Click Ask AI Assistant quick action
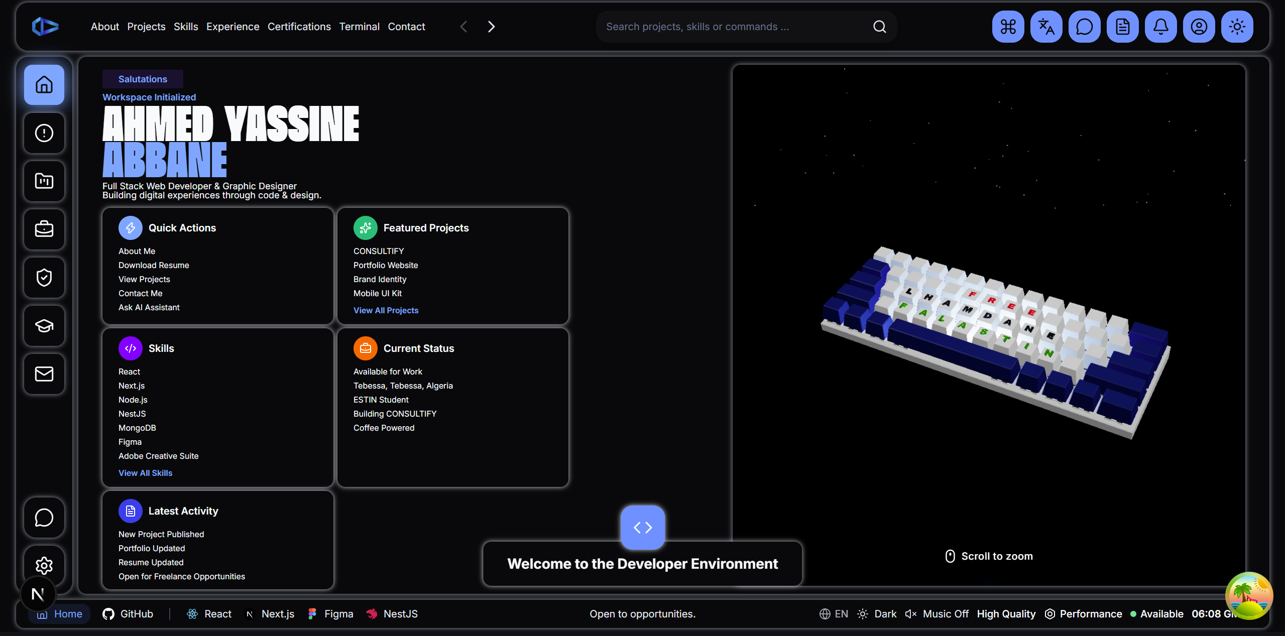This screenshot has width=1285, height=636. [x=149, y=308]
